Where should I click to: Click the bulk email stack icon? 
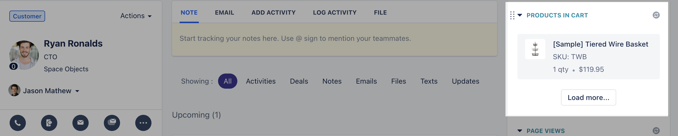point(112,123)
